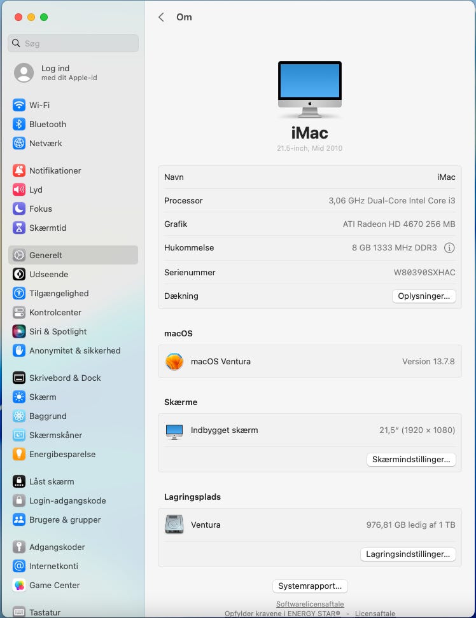Click 976,81 GB ledig af 1 TB
Viewport: 476px width, 618px height.
[411, 525]
